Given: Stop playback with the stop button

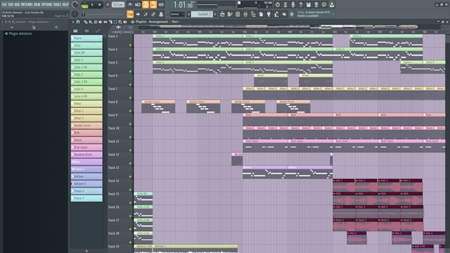Looking at the screenshot, I should (99, 5).
